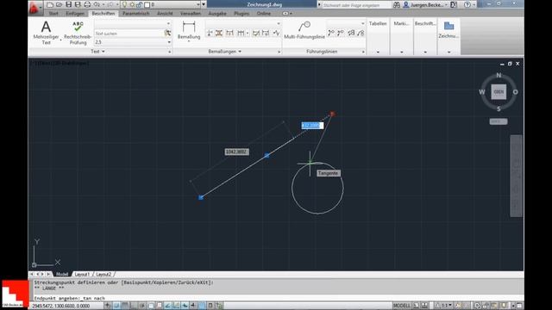Open the Juergen.Becke account dropdown
Screen dimensions: 552x310
[x=425, y=4]
